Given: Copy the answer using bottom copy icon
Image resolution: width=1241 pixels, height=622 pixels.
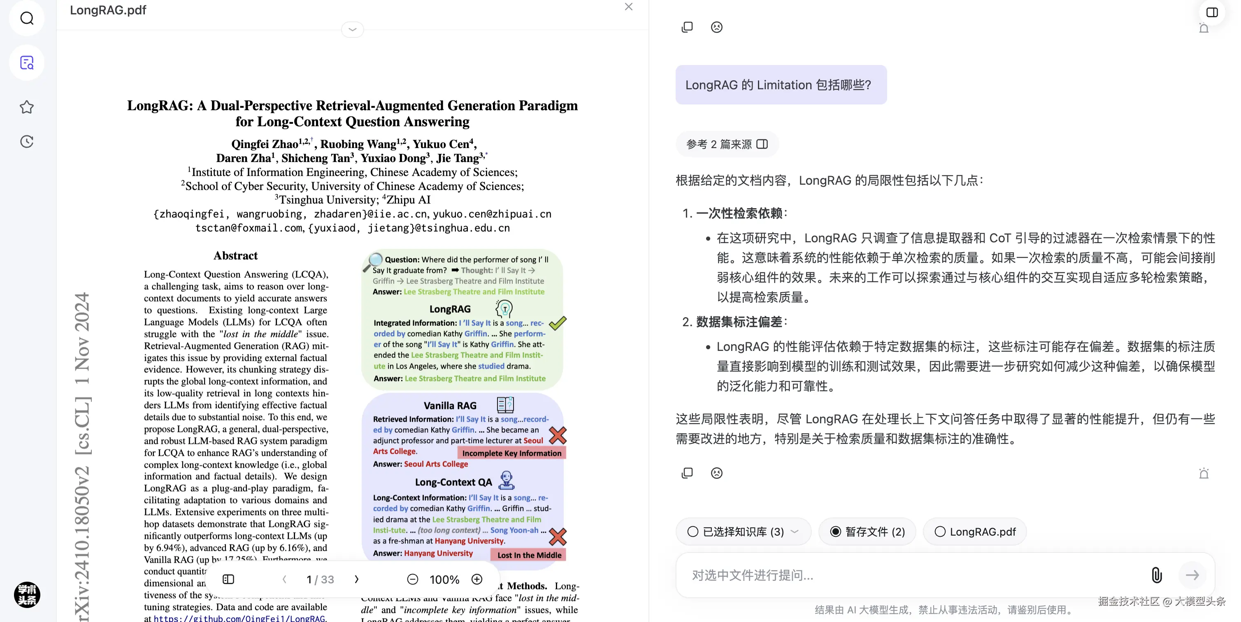Looking at the screenshot, I should click(687, 473).
